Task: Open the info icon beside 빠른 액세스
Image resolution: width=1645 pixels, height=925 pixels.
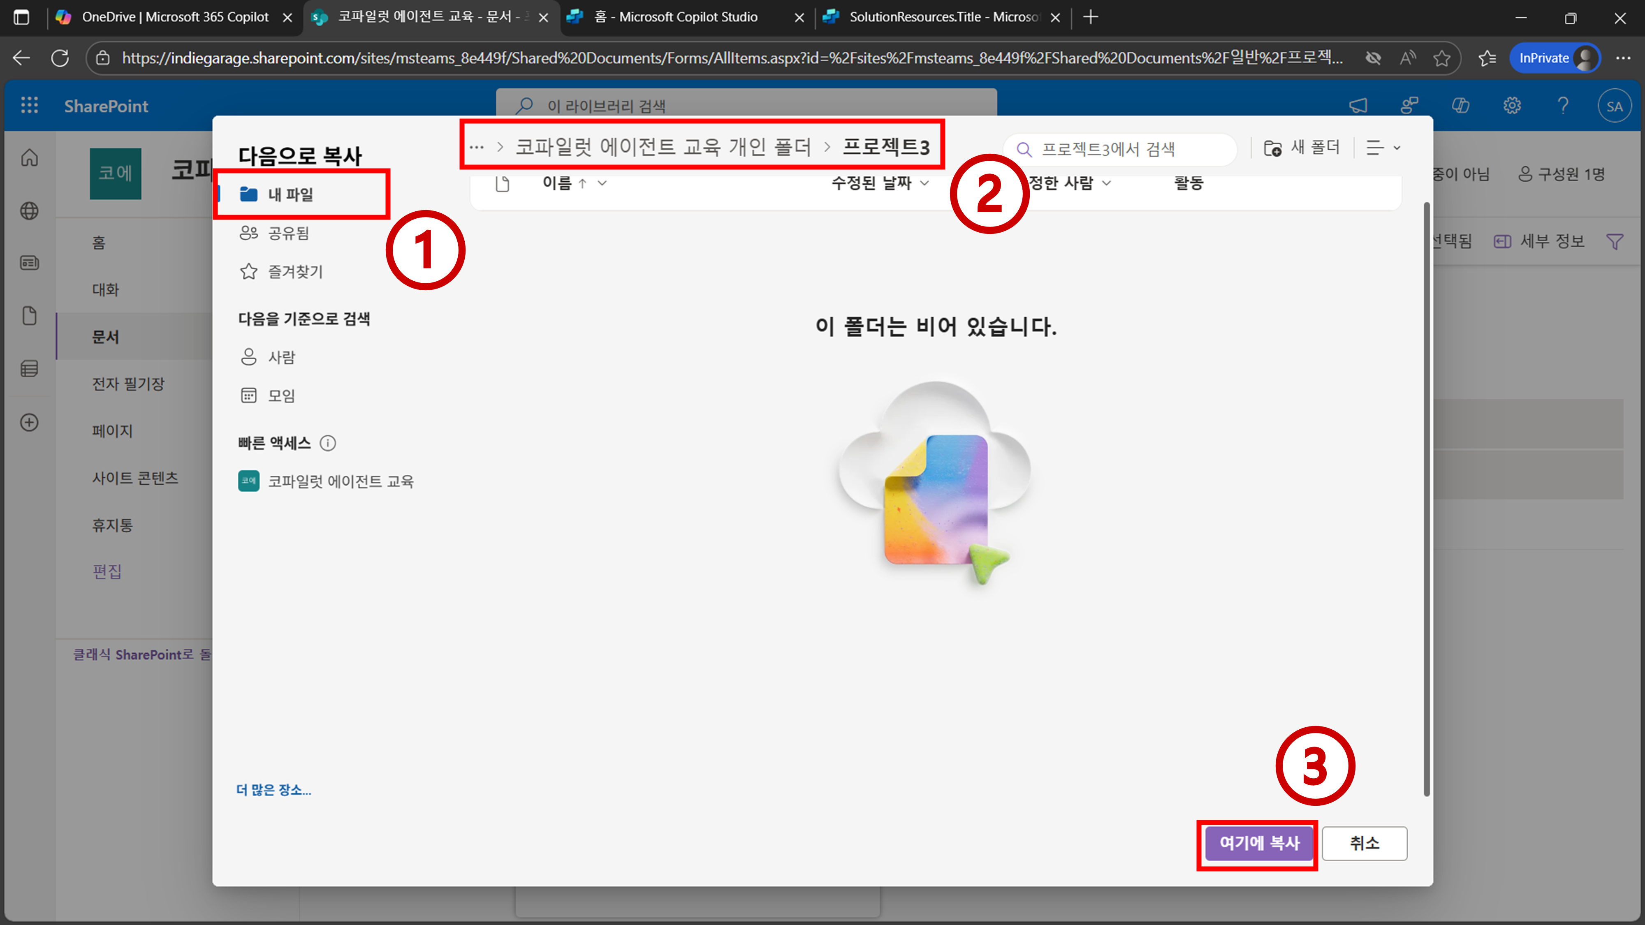Action: (328, 443)
